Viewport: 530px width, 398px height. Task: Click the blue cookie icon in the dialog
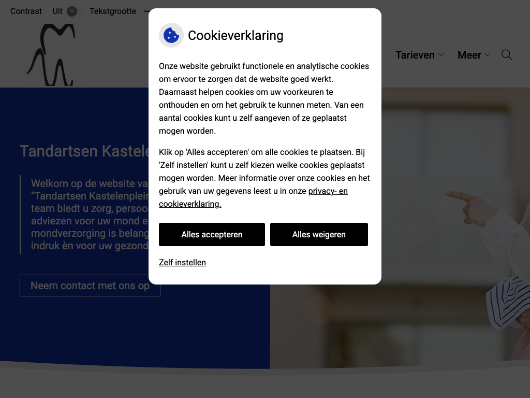(x=171, y=35)
